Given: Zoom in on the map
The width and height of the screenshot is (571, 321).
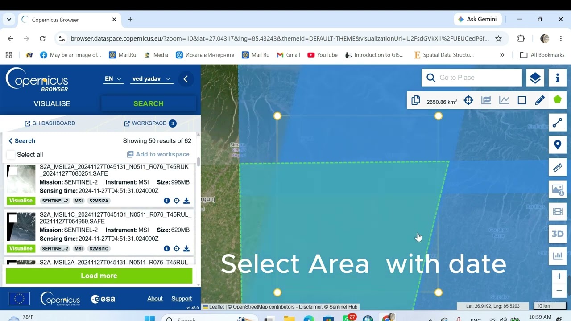Looking at the screenshot, I should pyautogui.click(x=559, y=276).
